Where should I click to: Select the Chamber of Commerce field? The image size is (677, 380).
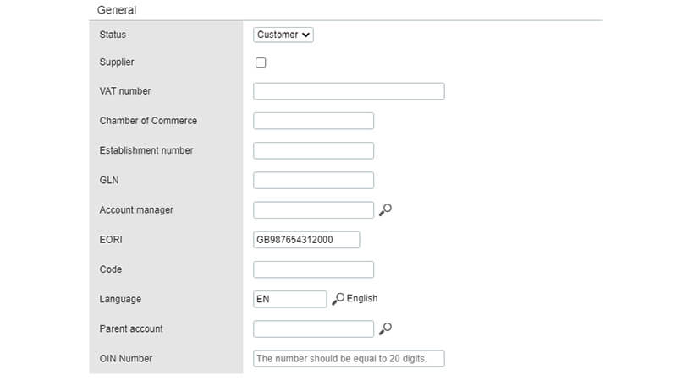click(x=313, y=121)
